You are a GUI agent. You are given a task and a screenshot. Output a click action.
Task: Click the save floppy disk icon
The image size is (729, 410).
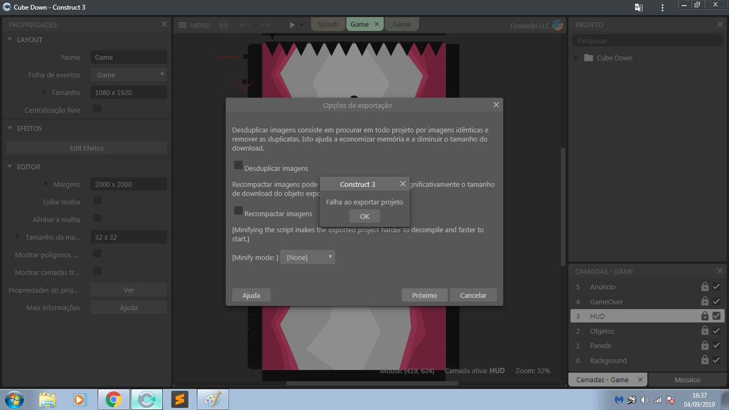click(224, 25)
